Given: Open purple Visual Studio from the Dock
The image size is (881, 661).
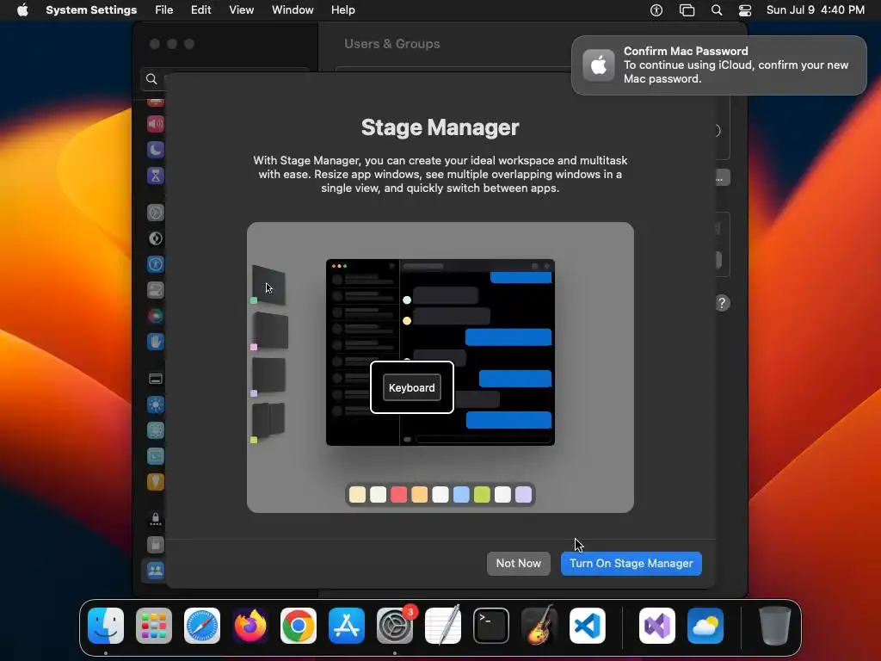Looking at the screenshot, I should [x=657, y=626].
